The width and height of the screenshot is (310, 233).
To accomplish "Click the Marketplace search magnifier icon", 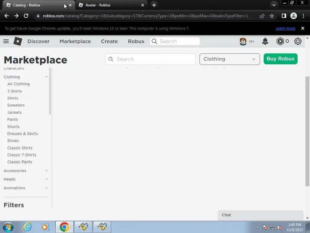I will (x=111, y=59).
